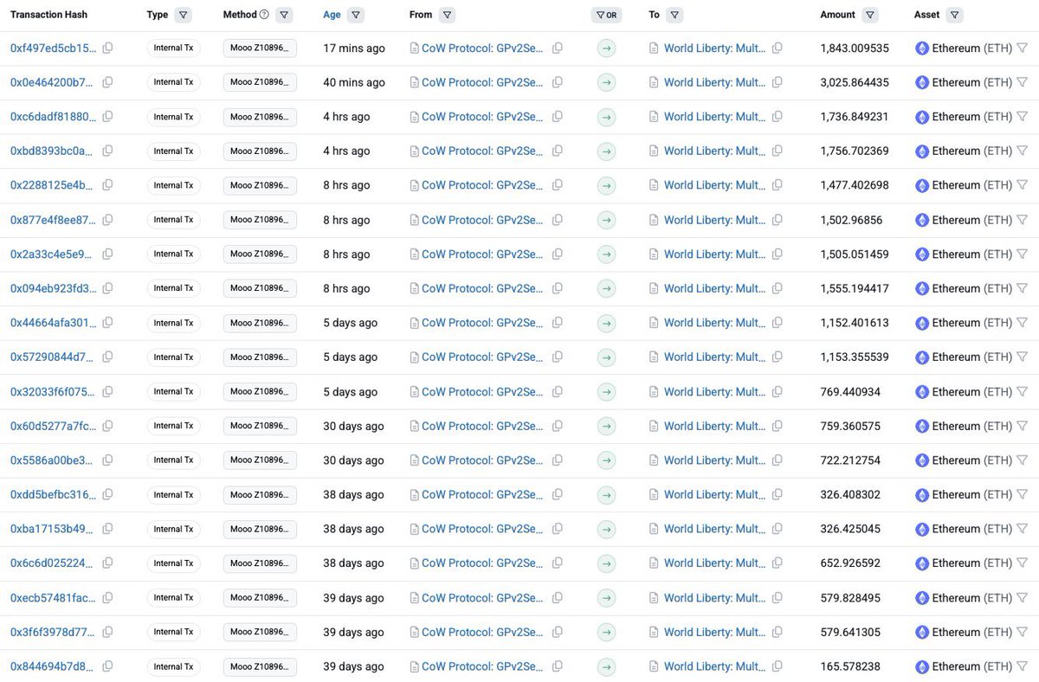Open World Liberty recipient in the 722.212754 row
Screen dimensions: 1039x682
pos(715,460)
